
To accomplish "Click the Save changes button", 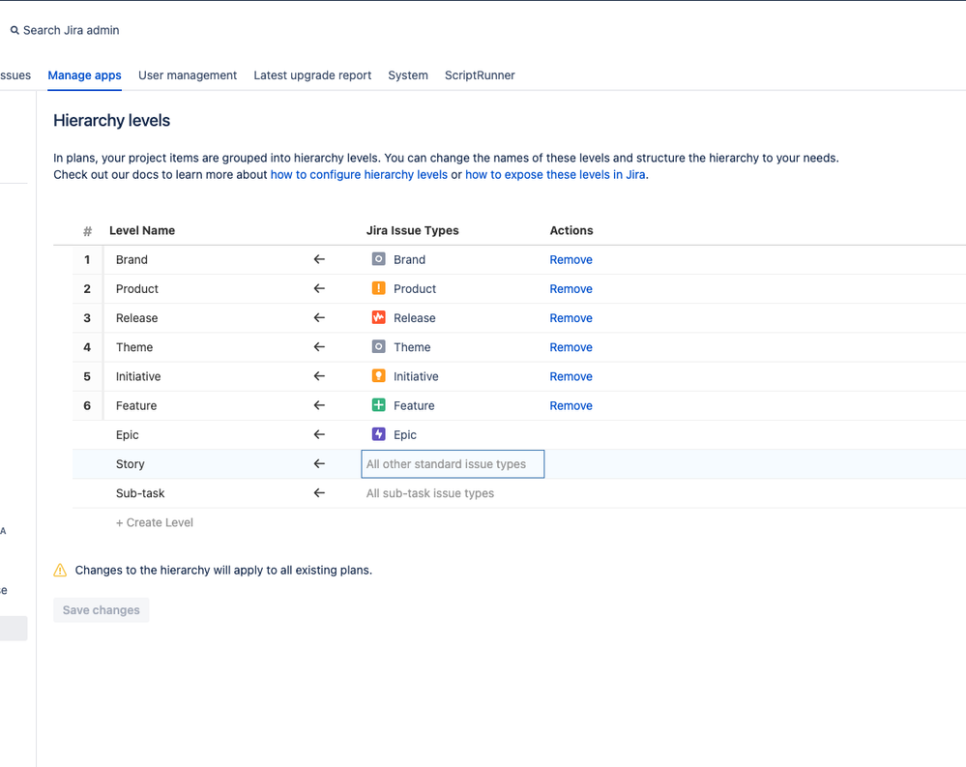I will [101, 610].
